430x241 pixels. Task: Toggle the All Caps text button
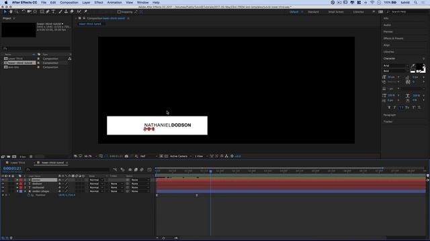click(401, 107)
